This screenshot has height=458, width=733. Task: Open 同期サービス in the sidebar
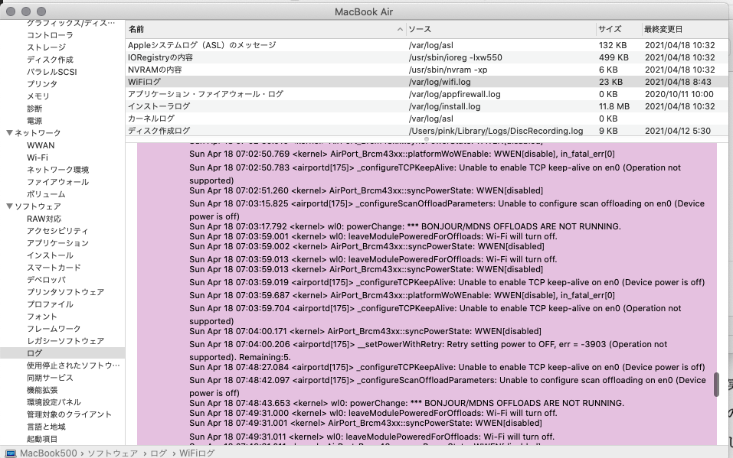[x=50, y=378]
